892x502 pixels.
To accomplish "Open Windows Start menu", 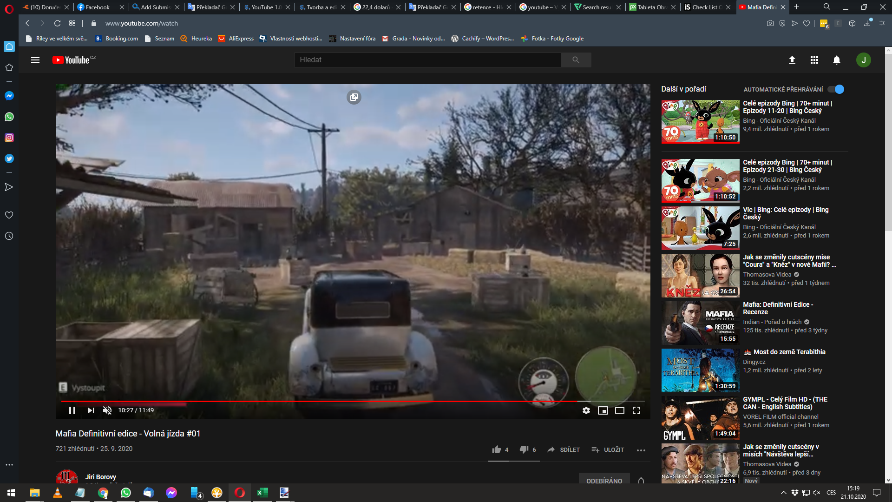I will point(11,493).
